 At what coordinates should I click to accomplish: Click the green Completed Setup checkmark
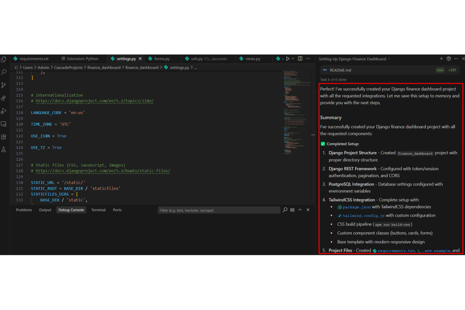click(323, 144)
